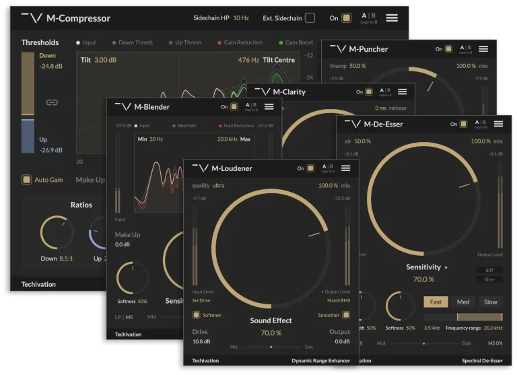Image resolution: width=517 pixels, height=375 pixels.
Task: Open the M-De-Esser hamburger menu
Action: (498, 124)
